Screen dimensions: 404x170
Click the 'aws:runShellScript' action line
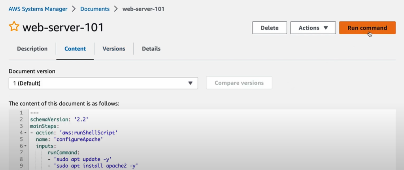[x=74, y=133]
